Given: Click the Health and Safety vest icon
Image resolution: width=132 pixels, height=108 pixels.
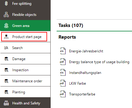Looking at the screenshot, I should (6, 103).
